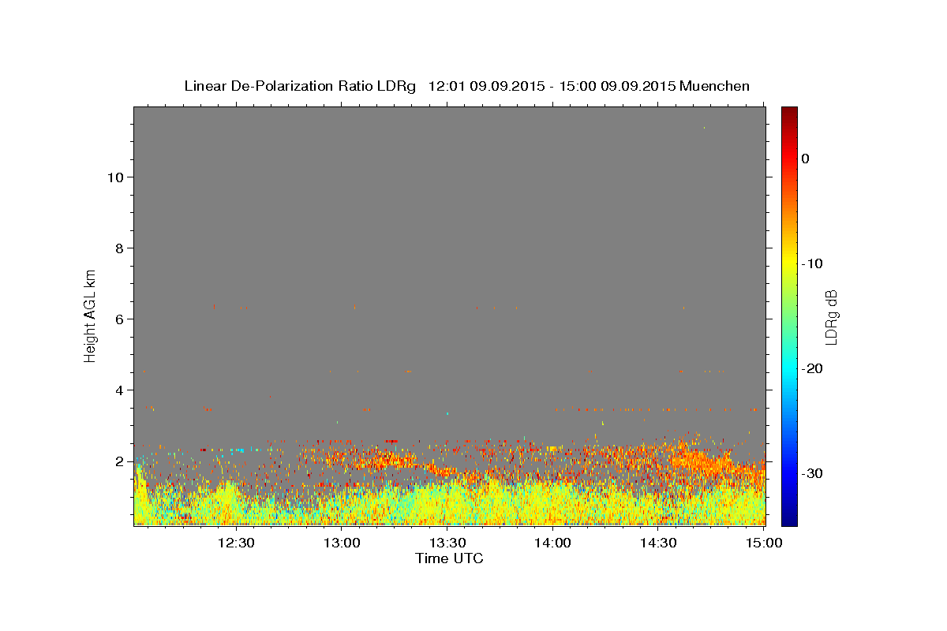Click the 15:00 time tick label
947x631 pixels.
tap(764, 543)
